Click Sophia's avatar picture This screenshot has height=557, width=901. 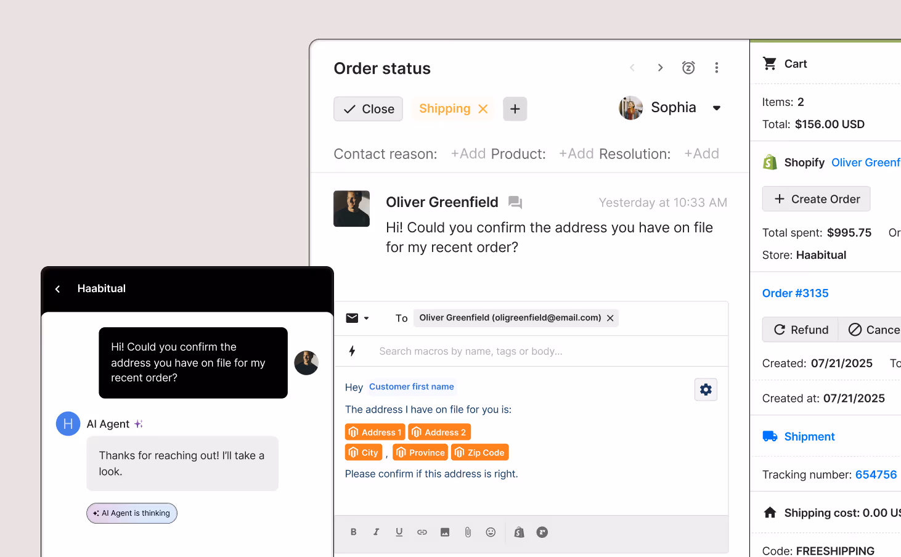pyautogui.click(x=631, y=108)
